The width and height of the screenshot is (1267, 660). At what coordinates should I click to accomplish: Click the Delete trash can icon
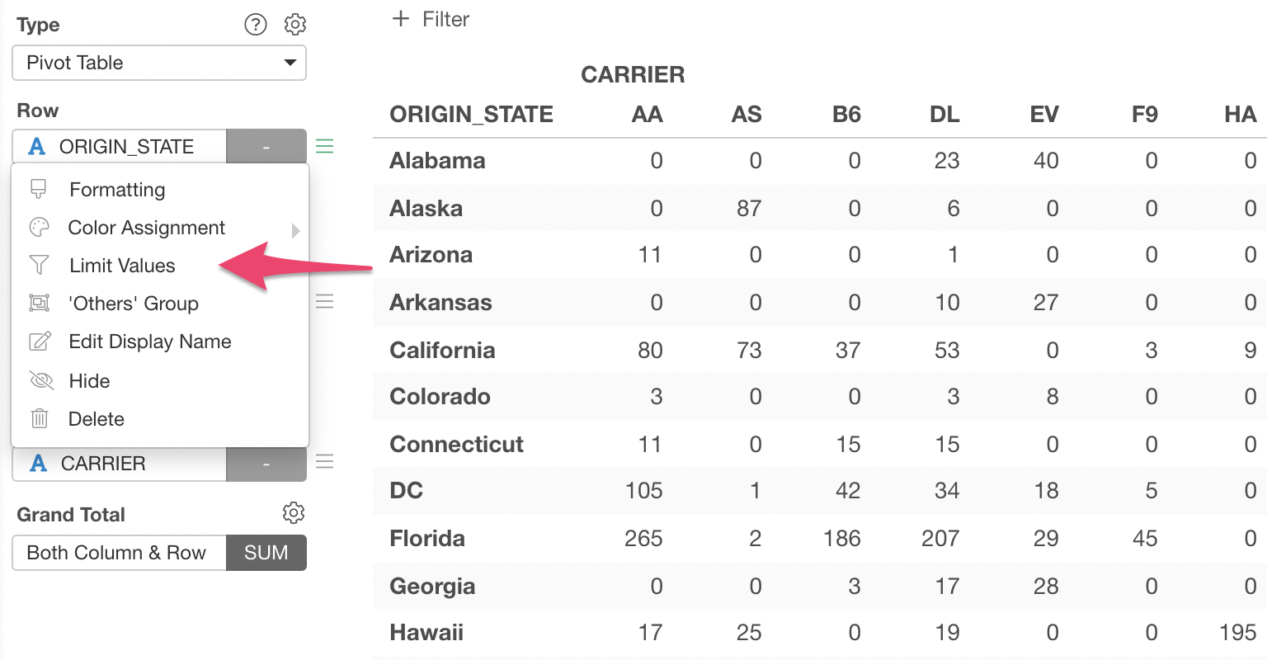(40, 418)
